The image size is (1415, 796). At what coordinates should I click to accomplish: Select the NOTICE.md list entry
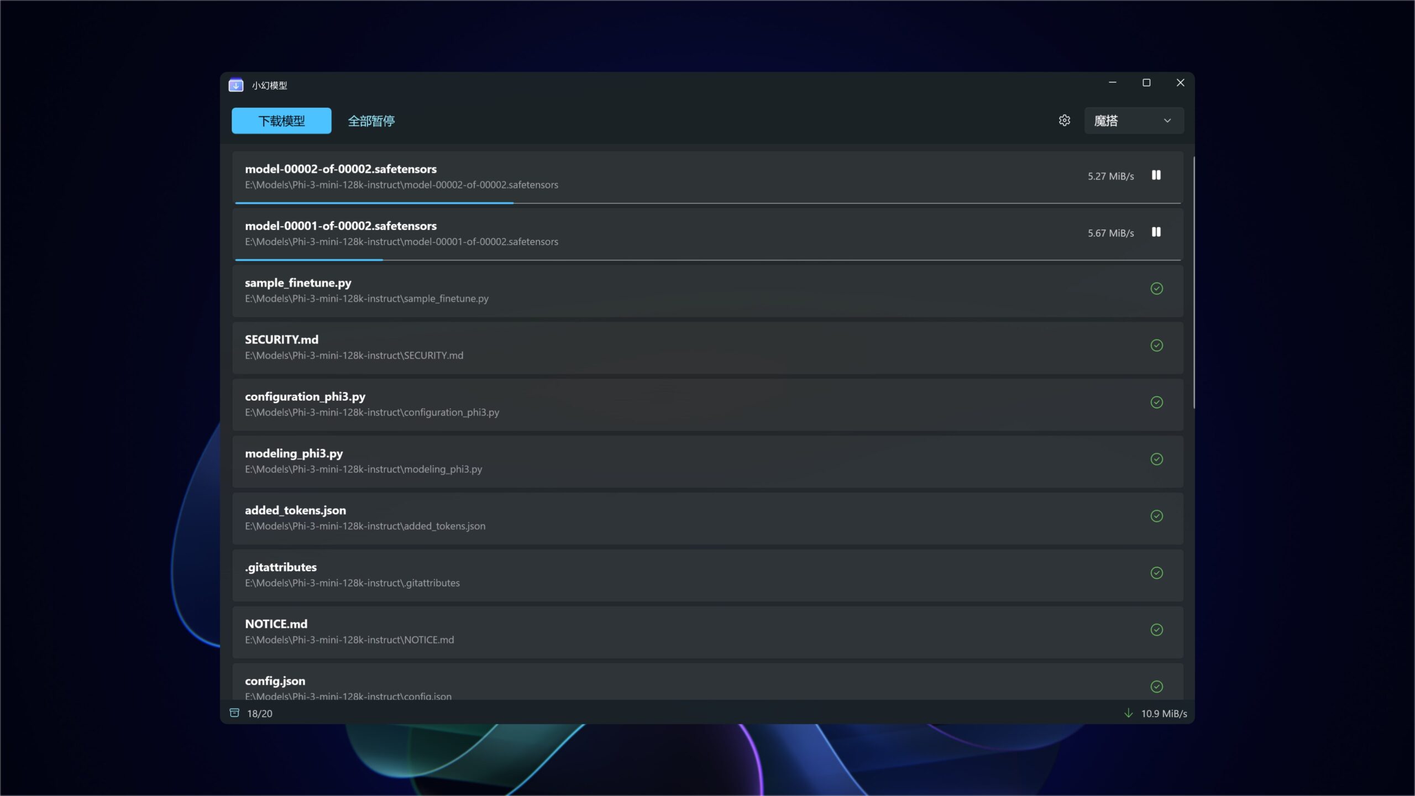click(x=707, y=632)
